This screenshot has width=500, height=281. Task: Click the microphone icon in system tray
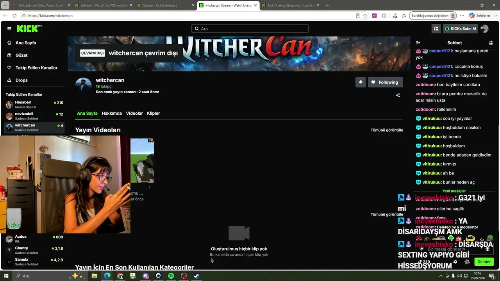(x=453, y=276)
